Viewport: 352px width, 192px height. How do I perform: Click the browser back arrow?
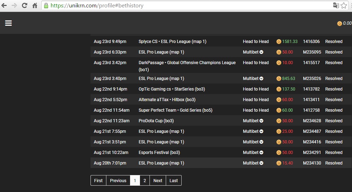4,6
